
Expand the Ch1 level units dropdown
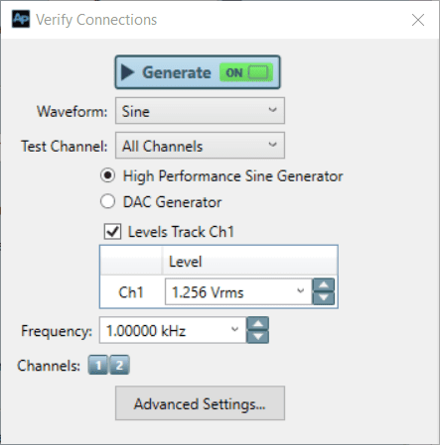(300, 291)
